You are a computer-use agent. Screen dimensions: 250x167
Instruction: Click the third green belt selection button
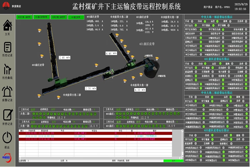(58, 17)
